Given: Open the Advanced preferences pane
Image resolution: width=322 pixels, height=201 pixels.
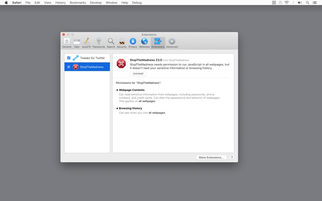Looking at the screenshot, I should pos(172,43).
